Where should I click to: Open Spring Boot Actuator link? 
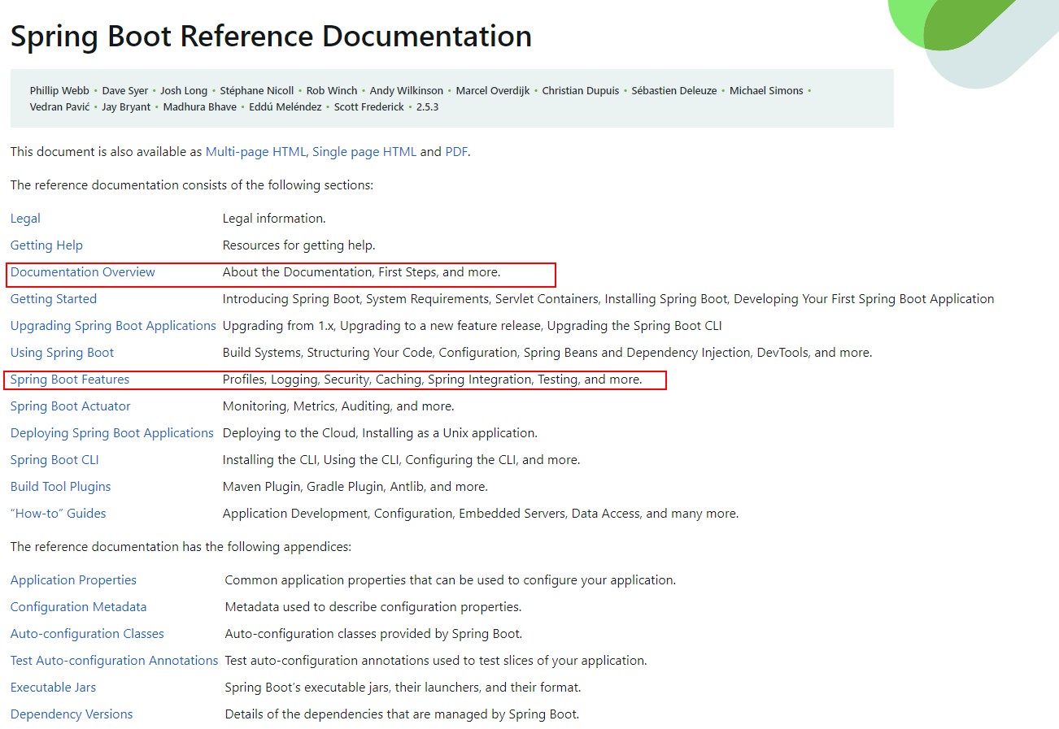tap(71, 406)
